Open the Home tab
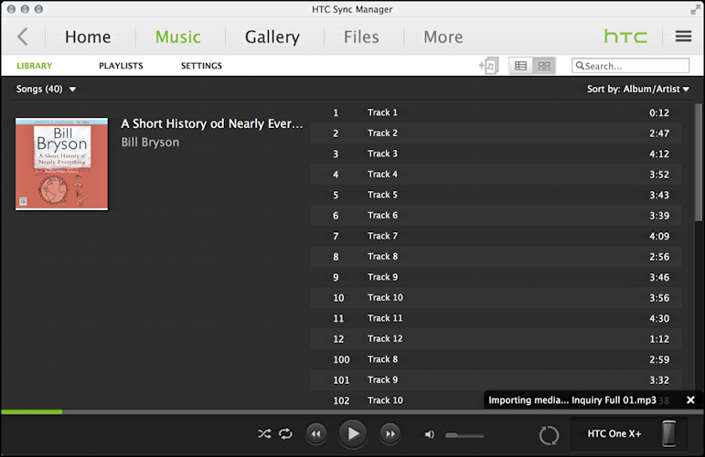705x457 pixels. point(88,37)
